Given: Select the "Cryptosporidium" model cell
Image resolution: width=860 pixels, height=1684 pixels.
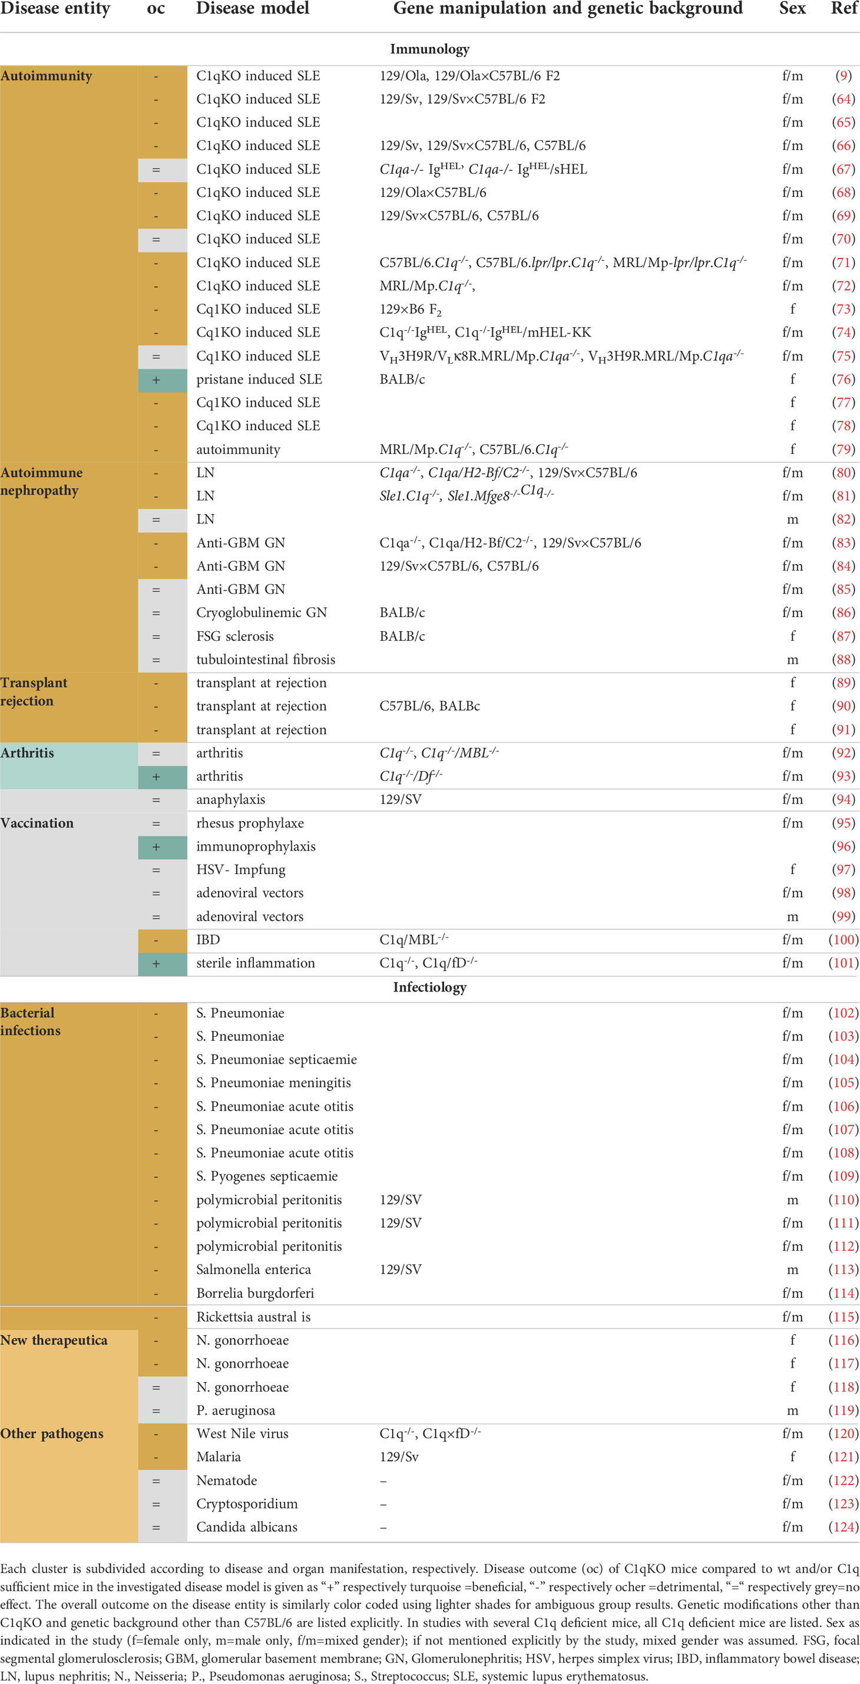Looking at the screenshot, I should click(247, 1504).
